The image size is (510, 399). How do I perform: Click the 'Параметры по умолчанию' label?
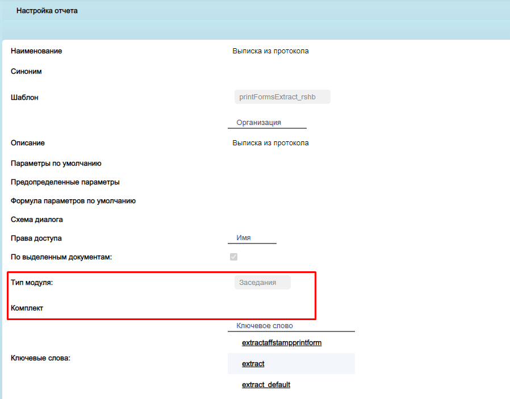click(x=56, y=163)
